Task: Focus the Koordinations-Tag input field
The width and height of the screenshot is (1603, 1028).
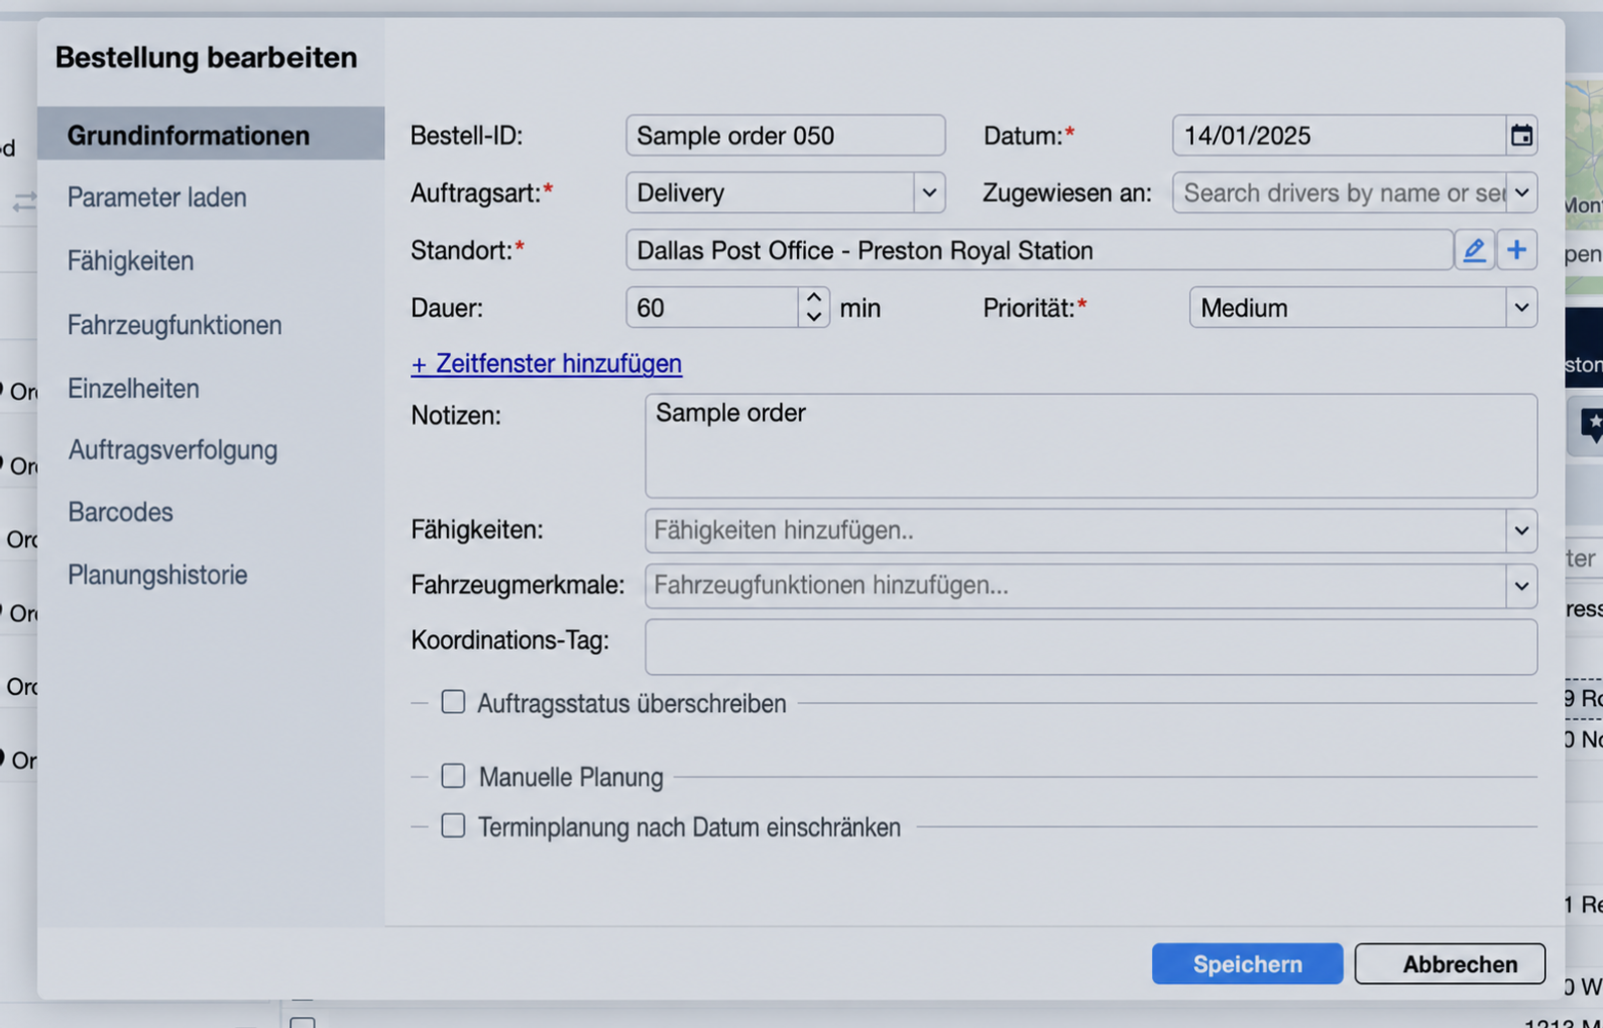Action: coord(1090,647)
